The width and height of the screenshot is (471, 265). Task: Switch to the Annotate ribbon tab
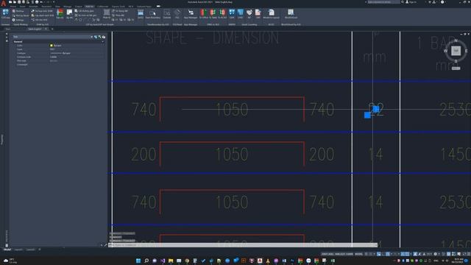[33, 7]
